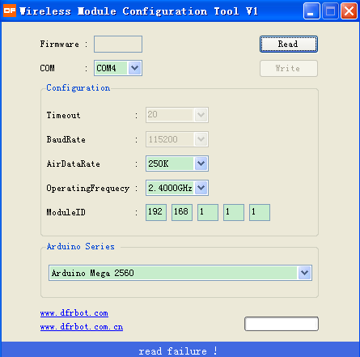Click the disabled Write button
The height and width of the screenshot is (357, 360).
289,69
